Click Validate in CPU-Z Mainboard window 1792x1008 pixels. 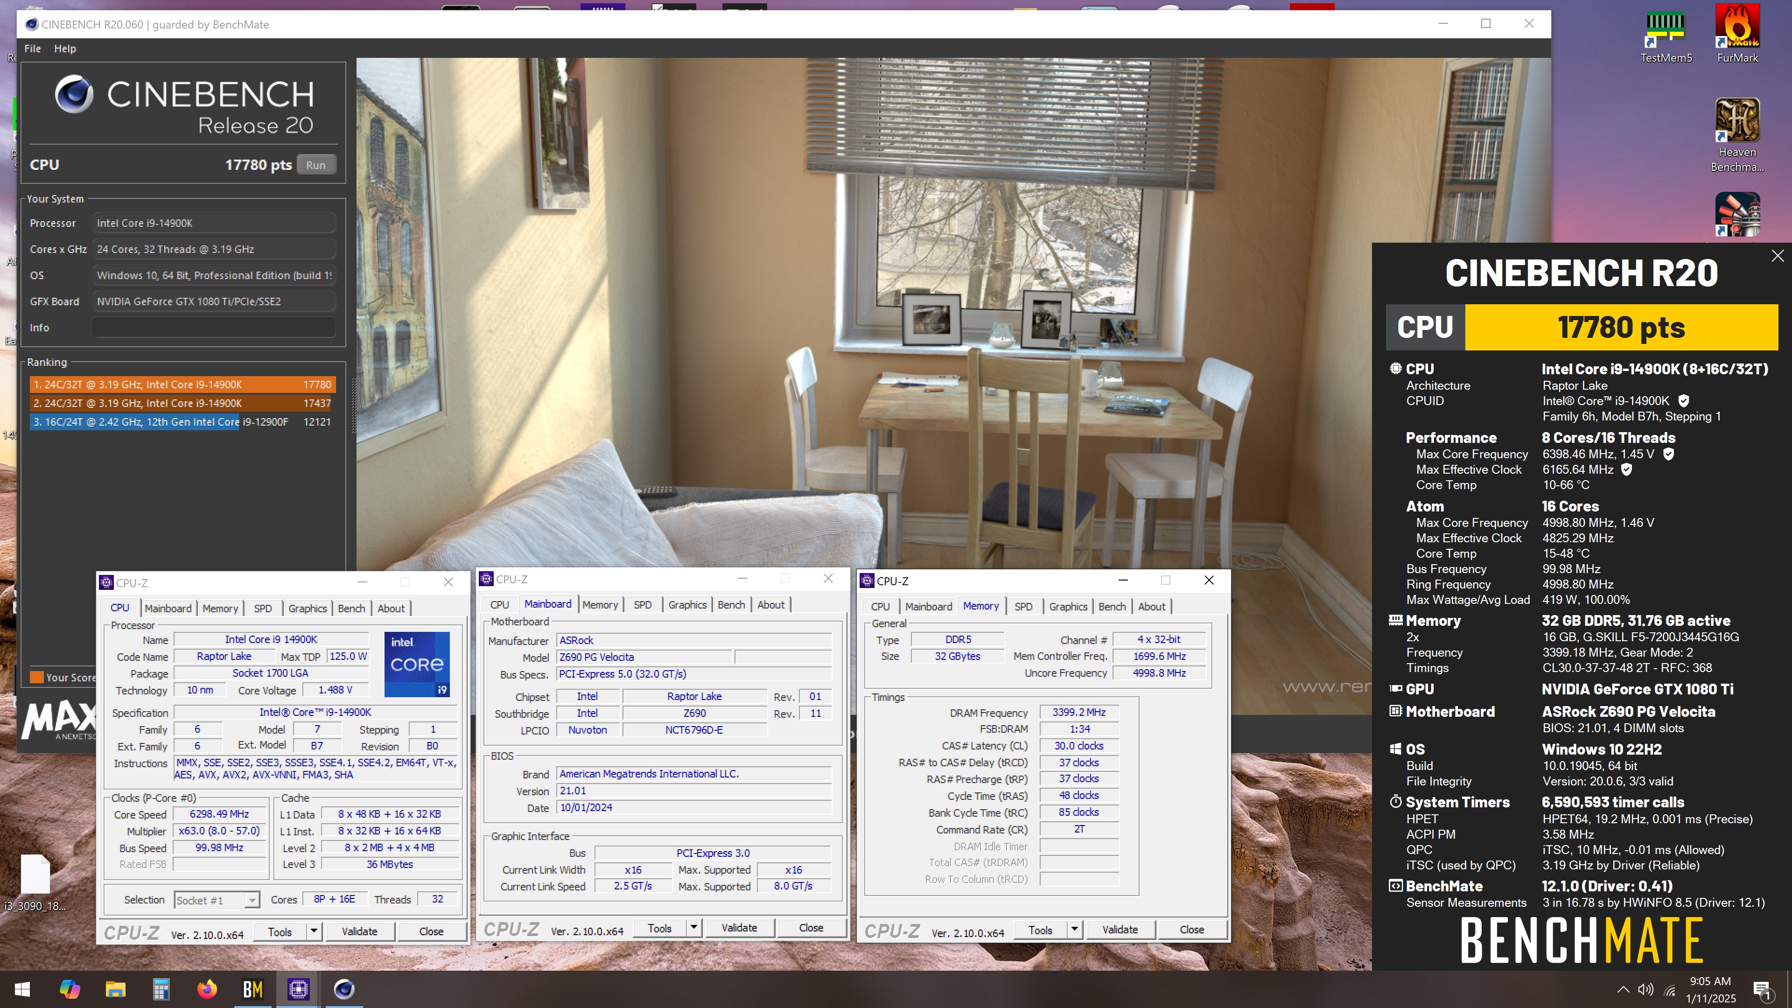coord(739,928)
